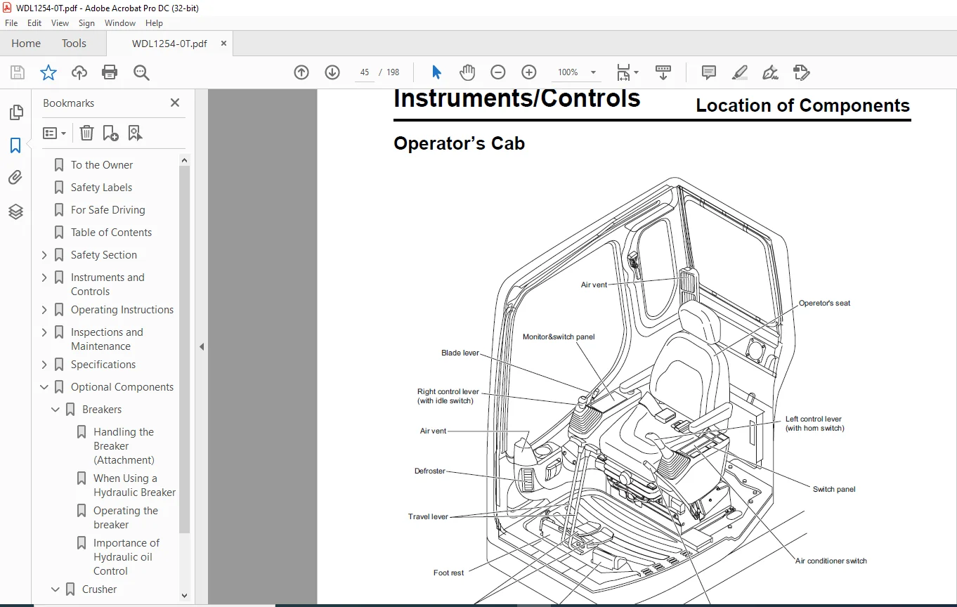Open Operating the breaker bookmark
Image resolution: width=957 pixels, height=607 pixels.
click(126, 518)
